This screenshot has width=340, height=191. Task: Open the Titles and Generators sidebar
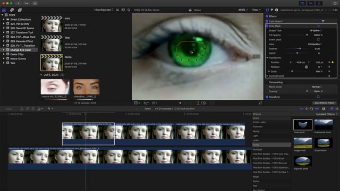coord(20,10)
